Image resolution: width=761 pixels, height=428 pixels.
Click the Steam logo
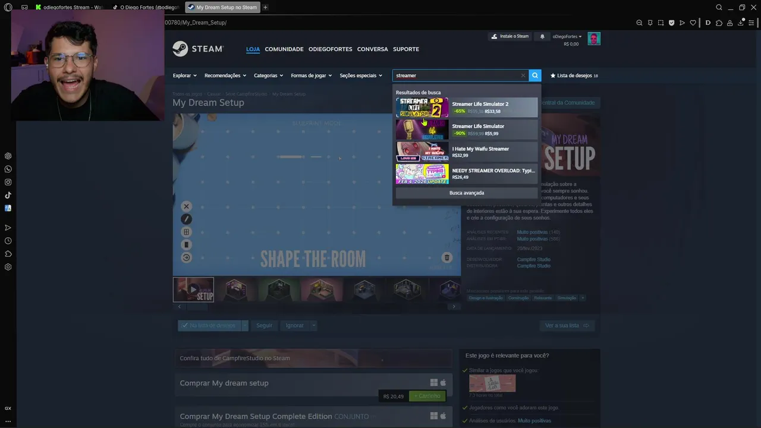[x=198, y=49]
